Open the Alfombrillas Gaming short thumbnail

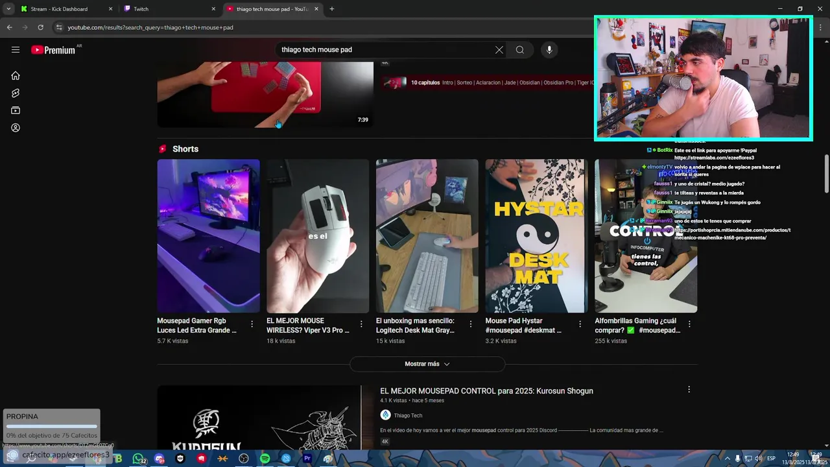[646, 236]
